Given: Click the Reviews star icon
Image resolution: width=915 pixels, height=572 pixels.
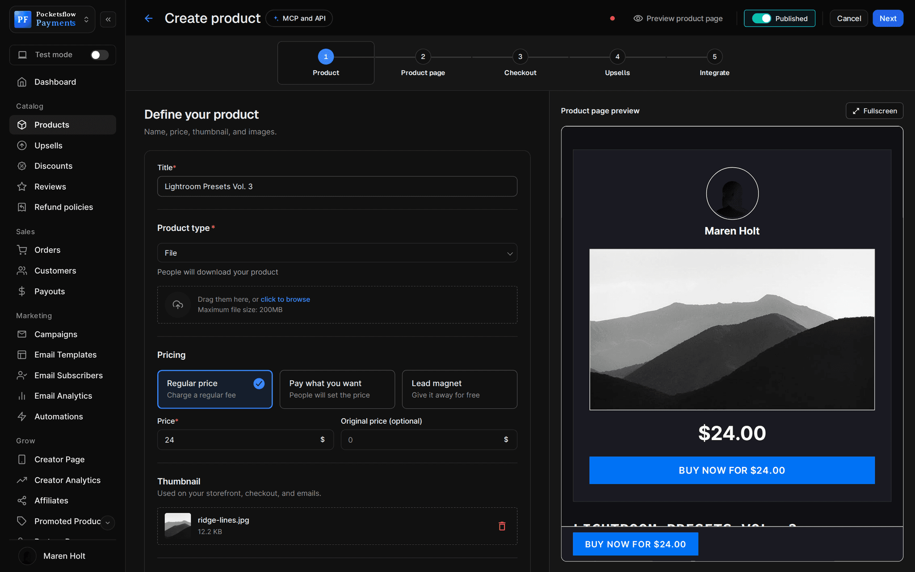Looking at the screenshot, I should (22, 186).
